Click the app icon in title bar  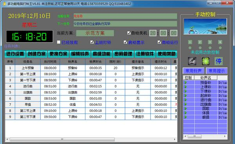pos(4,4)
